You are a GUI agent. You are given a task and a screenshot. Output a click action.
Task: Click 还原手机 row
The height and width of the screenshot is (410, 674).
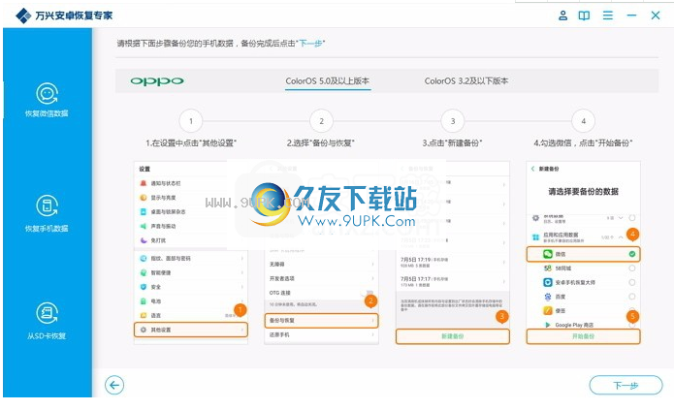tap(322, 334)
